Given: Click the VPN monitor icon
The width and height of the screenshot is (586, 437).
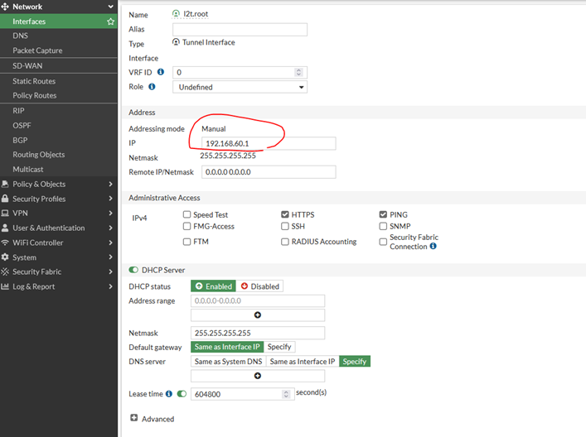Looking at the screenshot, I should coord(5,213).
